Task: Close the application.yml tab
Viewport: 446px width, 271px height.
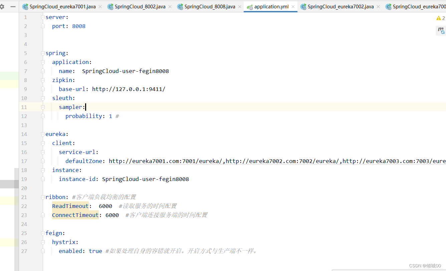Action: click(x=293, y=7)
